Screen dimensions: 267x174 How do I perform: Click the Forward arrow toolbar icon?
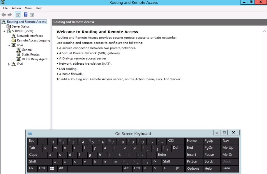[10, 14]
